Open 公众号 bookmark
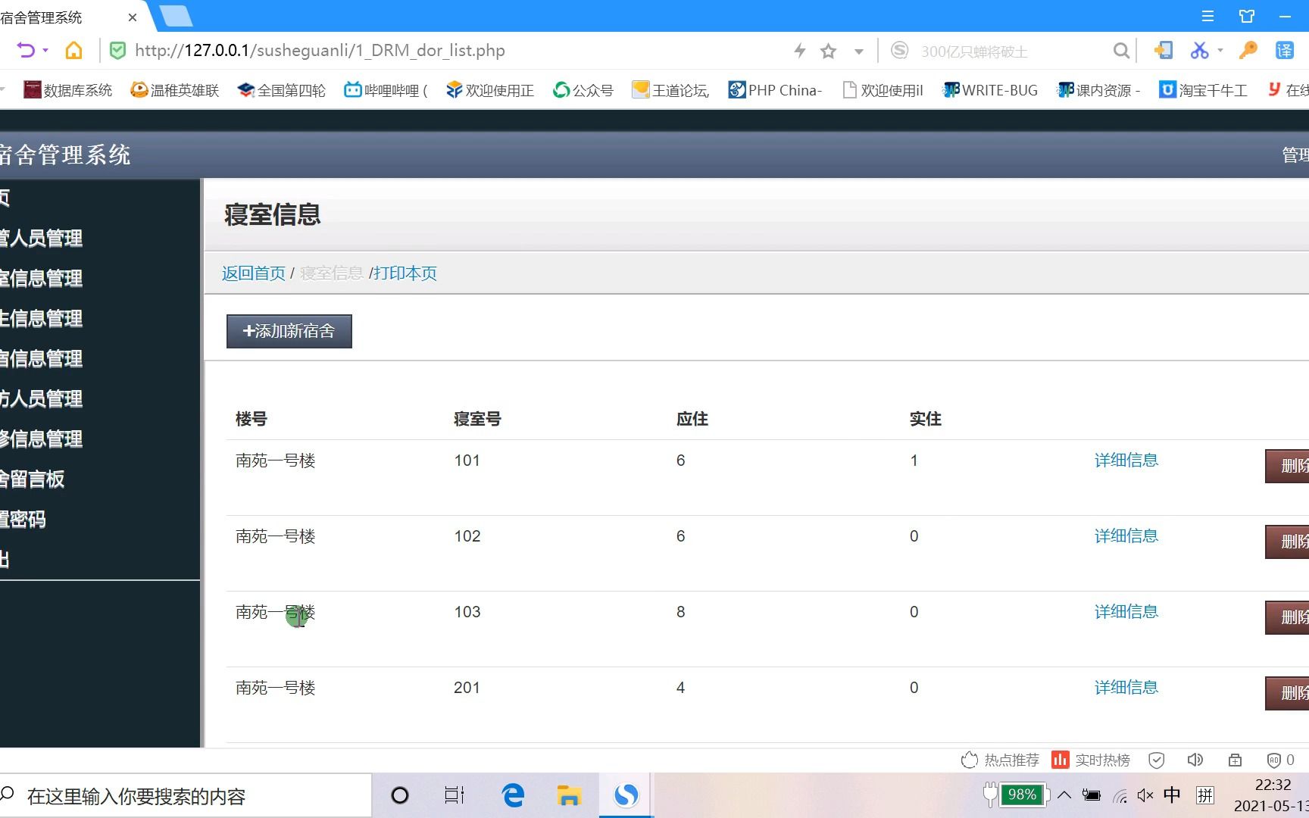 click(583, 90)
